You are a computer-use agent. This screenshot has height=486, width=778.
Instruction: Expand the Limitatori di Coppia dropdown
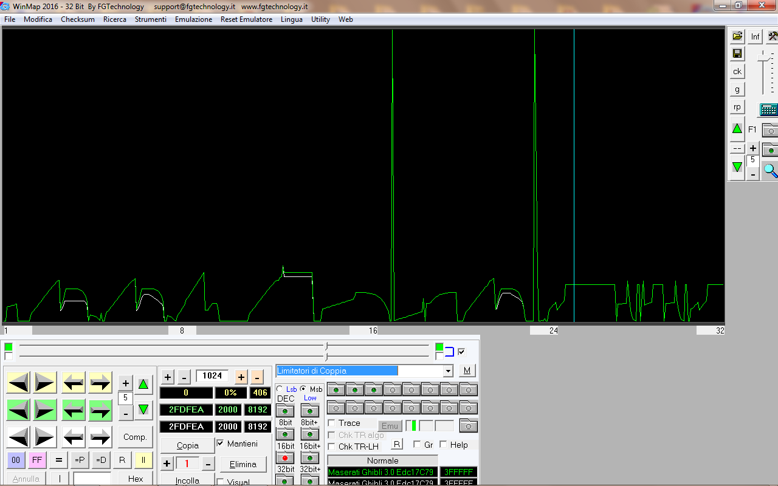click(x=449, y=371)
